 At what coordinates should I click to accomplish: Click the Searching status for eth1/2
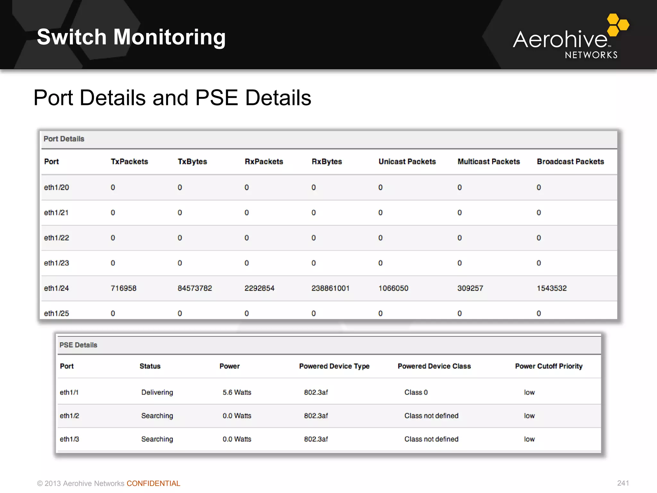coord(157,416)
